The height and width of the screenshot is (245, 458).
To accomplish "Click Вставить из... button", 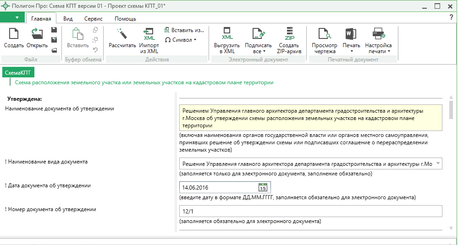I will coord(184,30).
